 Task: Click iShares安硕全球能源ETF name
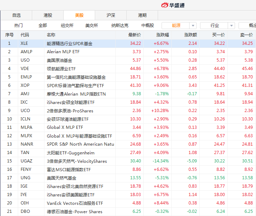(x=71, y=103)
